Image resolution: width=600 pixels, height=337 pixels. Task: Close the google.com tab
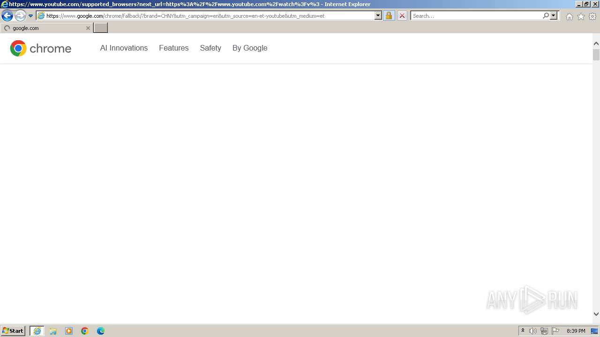point(88,28)
